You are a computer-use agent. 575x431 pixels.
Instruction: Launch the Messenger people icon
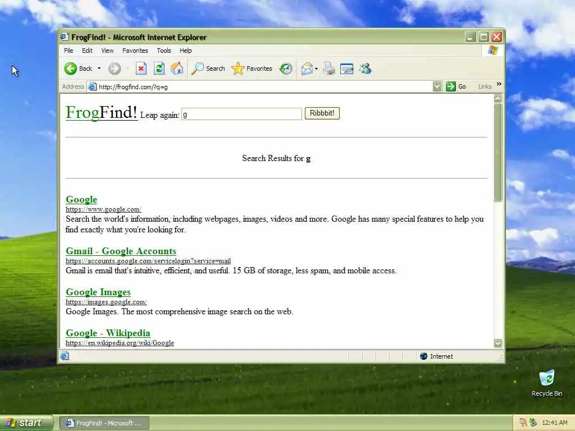(x=365, y=68)
